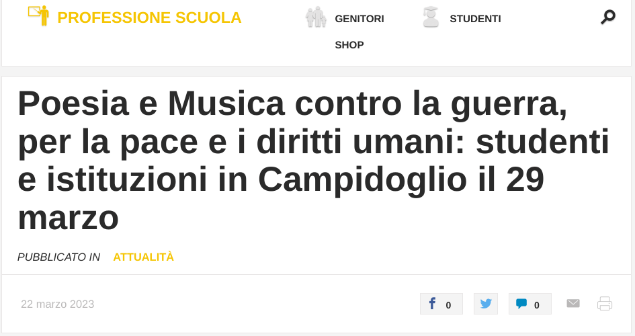Share the article via the Facebook icon
635x336 pixels.
(x=432, y=304)
